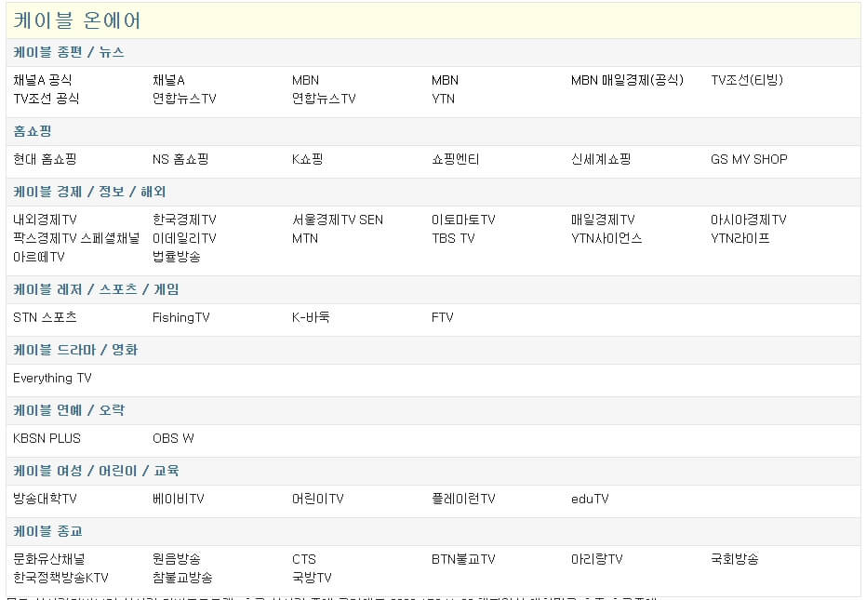866x600 pixels.
Task: Open the STN 스포츠 channel
Action: coord(45,317)
